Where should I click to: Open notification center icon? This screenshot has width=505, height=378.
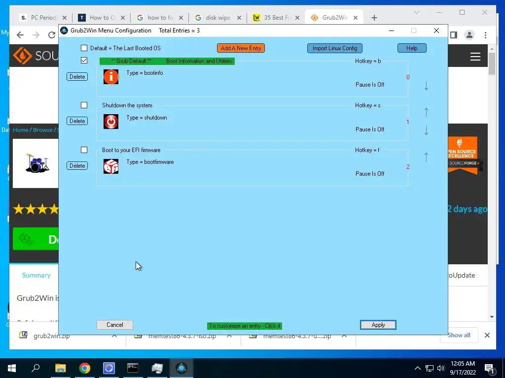pyautogui.click(x=489, y=369)
